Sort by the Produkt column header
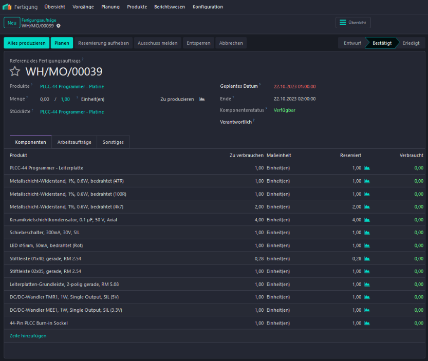Screen dimensions: 428x361 point(18,155)
